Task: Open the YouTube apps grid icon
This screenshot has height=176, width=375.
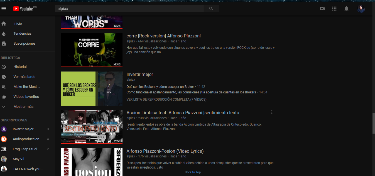Action: click(334, 9)
